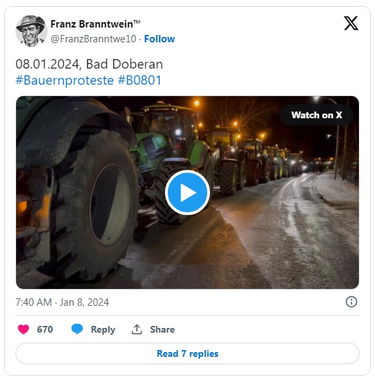Image resolution: width=375 pixels, height=379 pixels.
Task: Click the tweet text mentioning Bad Doberan
Action: coord(89,65)
